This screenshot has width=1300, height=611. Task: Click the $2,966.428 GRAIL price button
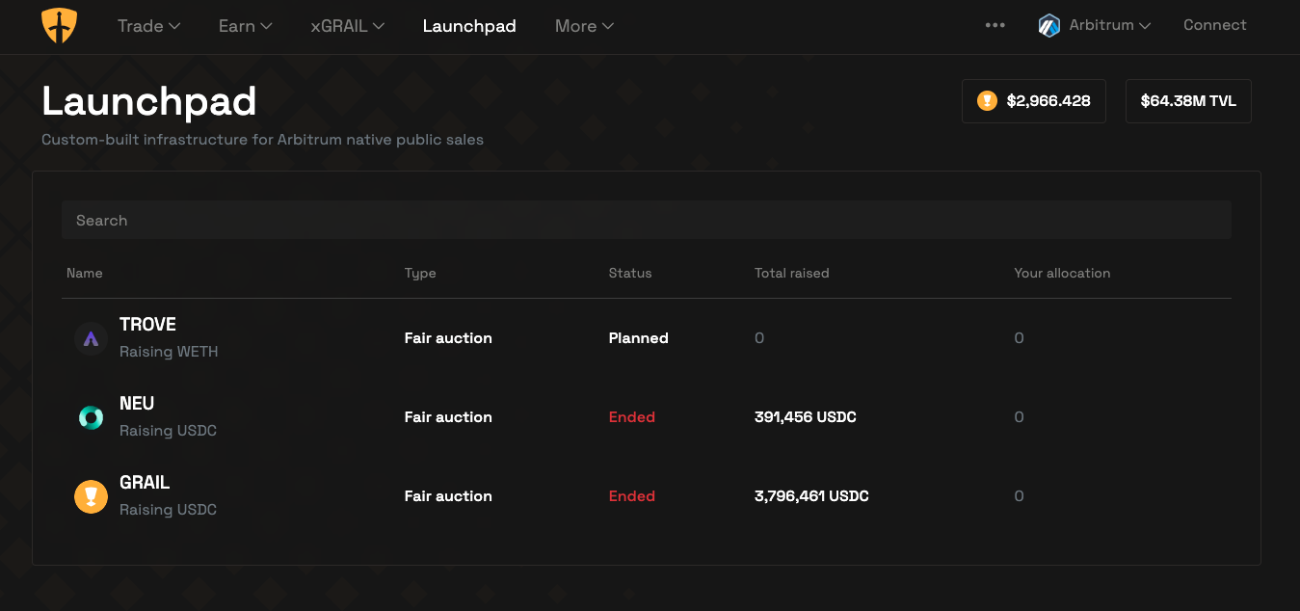pyautogui.click(x=1033, y=101)
